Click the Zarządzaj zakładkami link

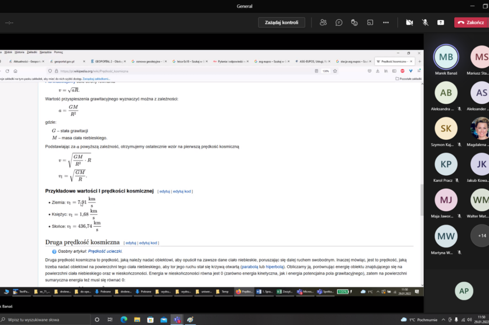[x=96, y=79]
